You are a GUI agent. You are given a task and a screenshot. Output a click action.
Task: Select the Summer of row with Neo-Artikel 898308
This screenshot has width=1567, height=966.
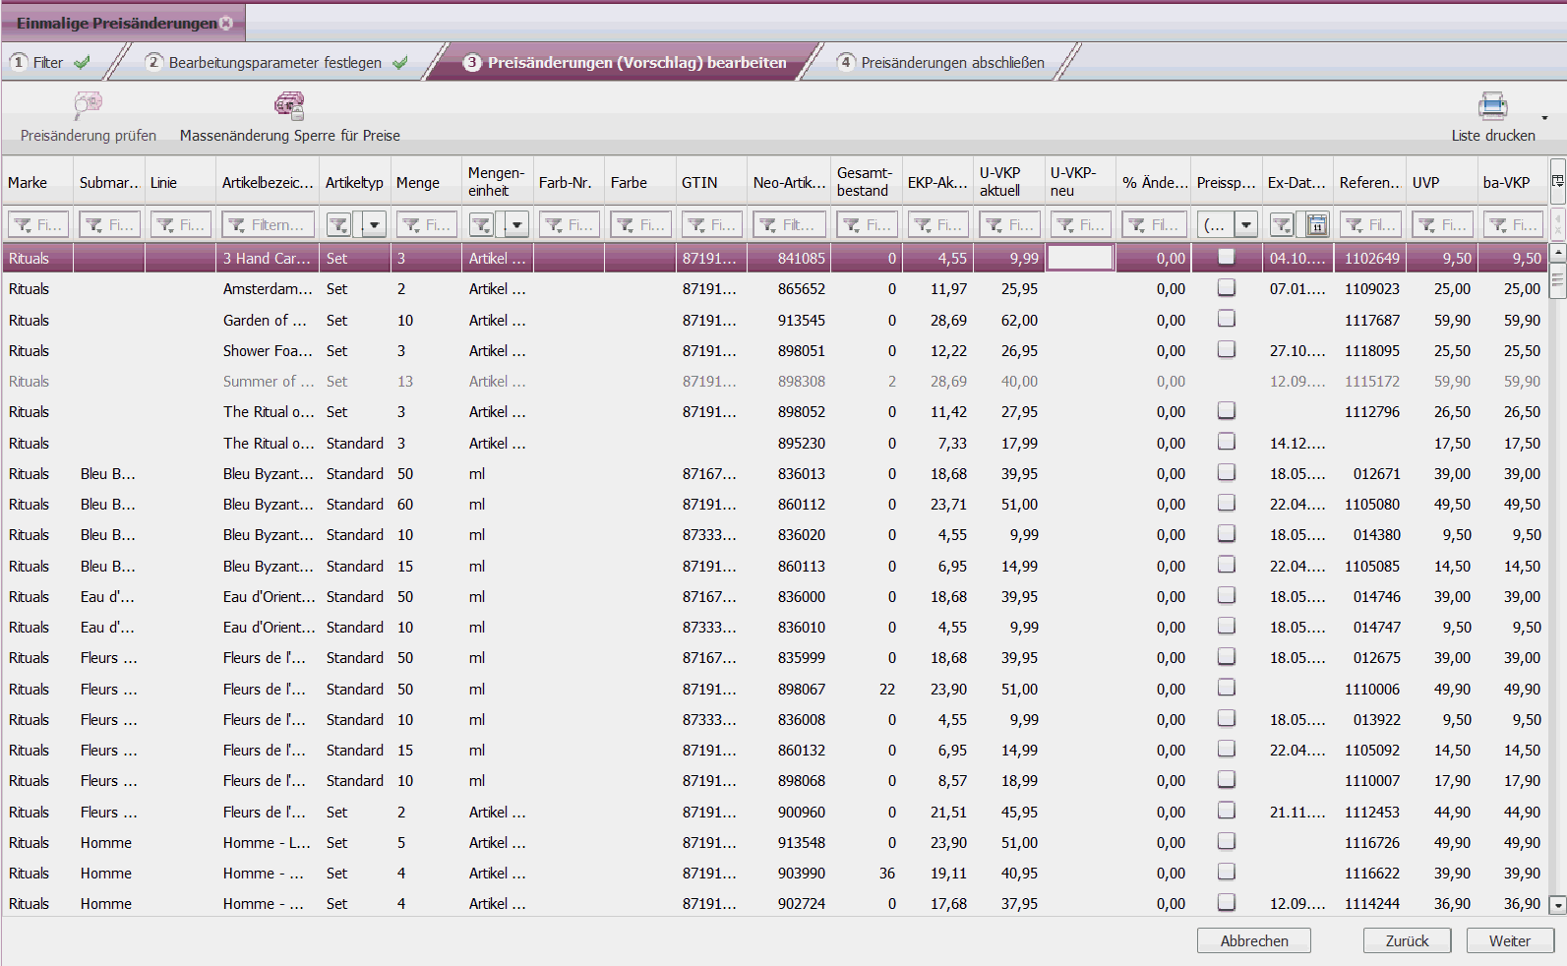pyautogui.click(x=775, y=382)
